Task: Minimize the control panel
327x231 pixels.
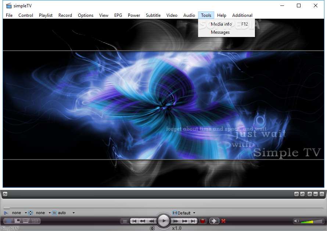Action: [x=316, y=194]
